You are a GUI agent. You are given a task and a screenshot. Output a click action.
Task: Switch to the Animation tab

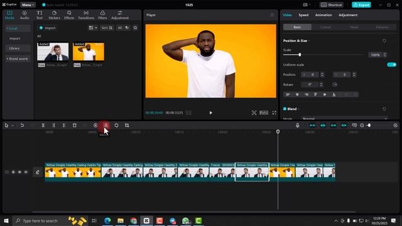click(x=323, y=15)
